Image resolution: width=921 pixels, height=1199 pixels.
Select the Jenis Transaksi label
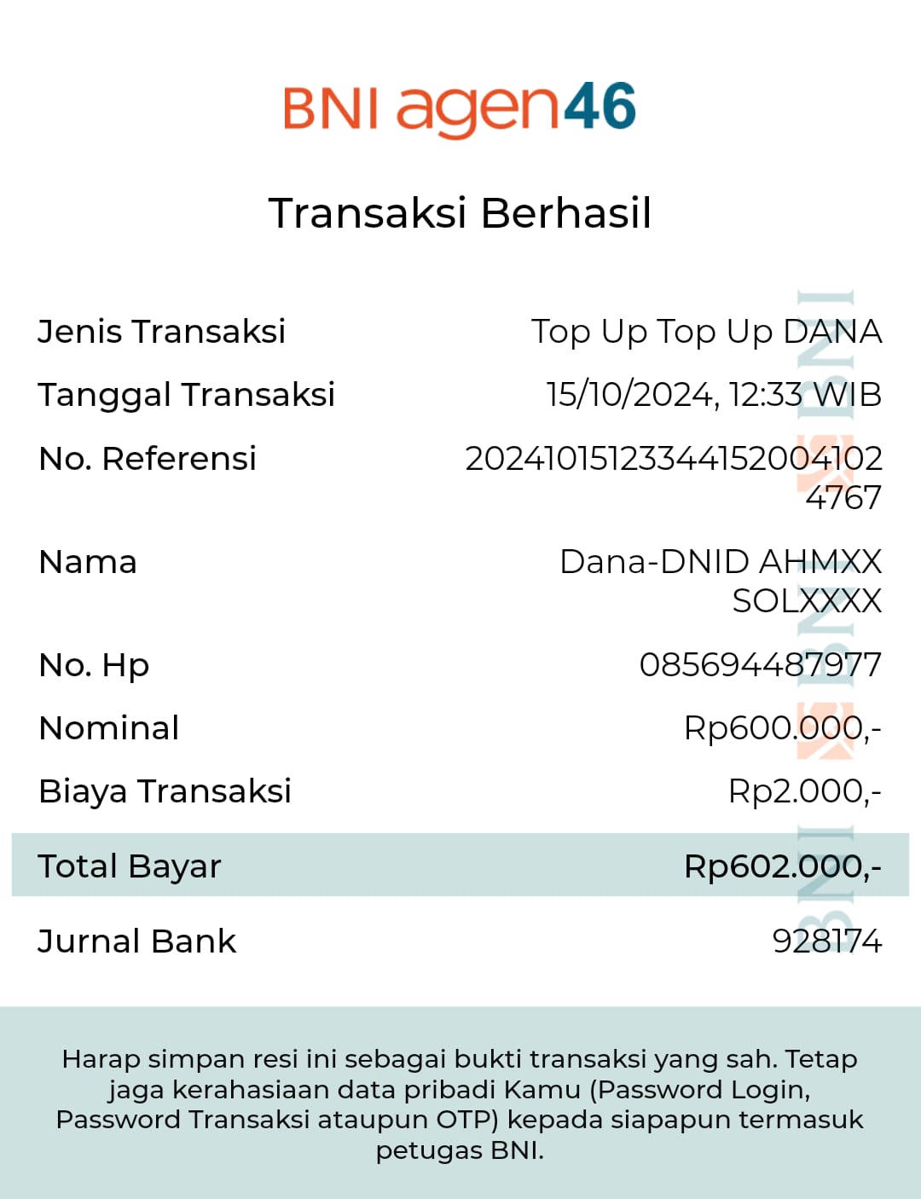pos(161,332)
